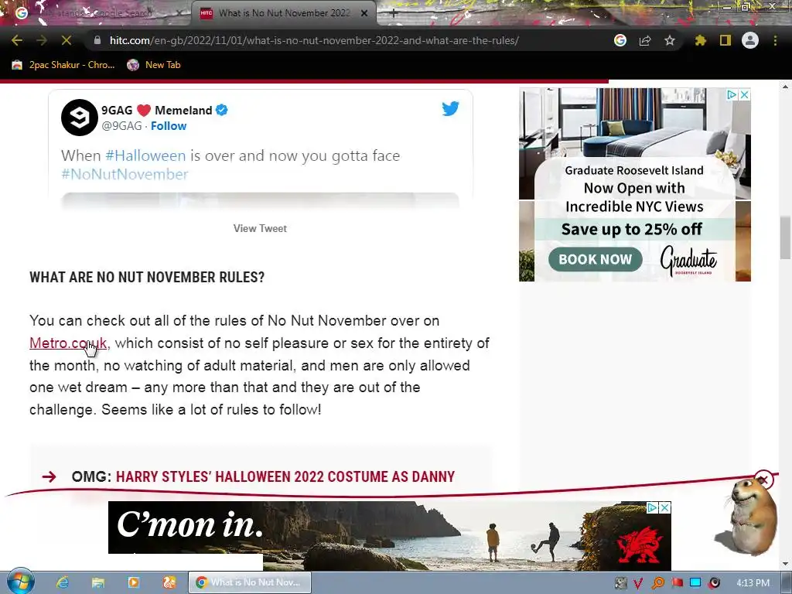The height and width of the screenshot is (594, 792).
Task: Select the What is No Nut November tab
Action: tap(283, 13)
